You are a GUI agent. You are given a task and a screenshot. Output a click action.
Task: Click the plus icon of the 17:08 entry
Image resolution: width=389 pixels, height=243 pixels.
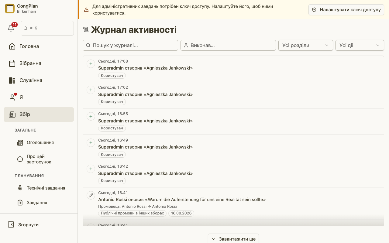click(x=91, y=64)
